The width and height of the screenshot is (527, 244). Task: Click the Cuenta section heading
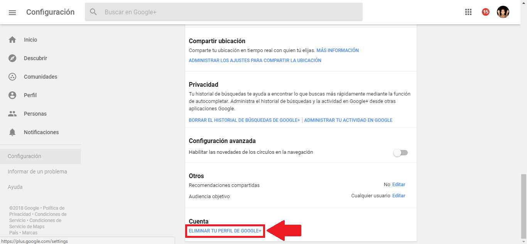[x=199, y=221]
